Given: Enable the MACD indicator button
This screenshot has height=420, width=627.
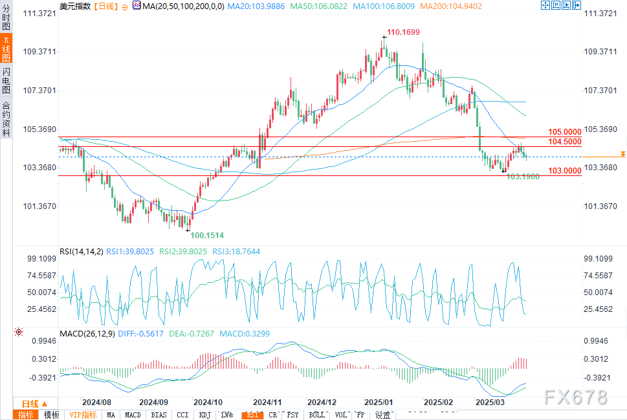Looking at the screenshot, I should (133, 415).
